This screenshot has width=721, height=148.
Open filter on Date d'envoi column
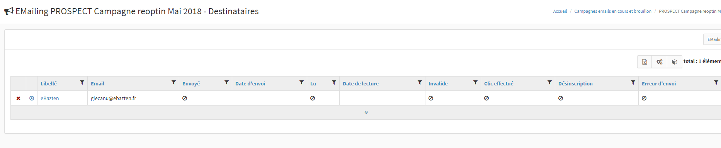point(301,83)
